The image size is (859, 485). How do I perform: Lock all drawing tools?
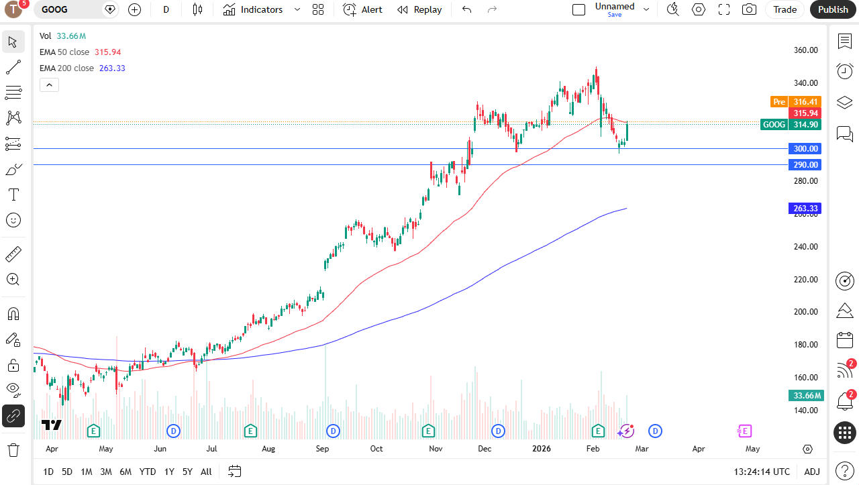pyautogui.click(x=13, y=365)
